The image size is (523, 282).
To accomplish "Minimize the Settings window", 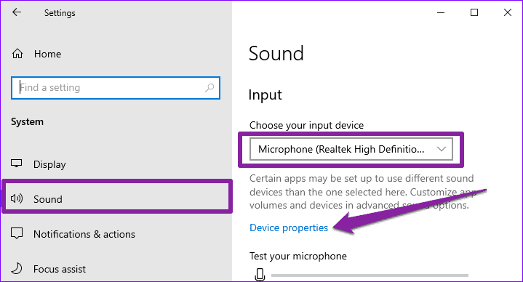I will point(441,12).
